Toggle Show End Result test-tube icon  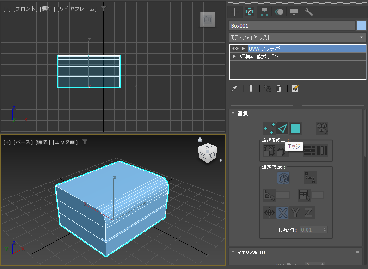251,88
